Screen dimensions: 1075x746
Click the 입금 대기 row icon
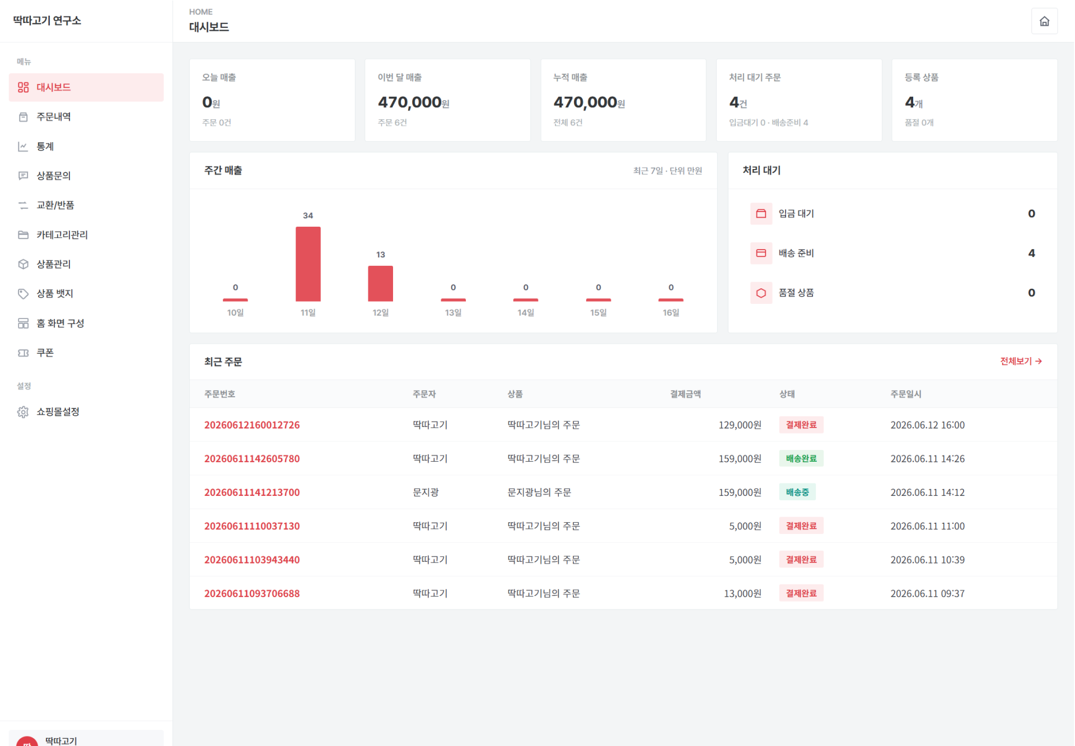click(761, 214)
